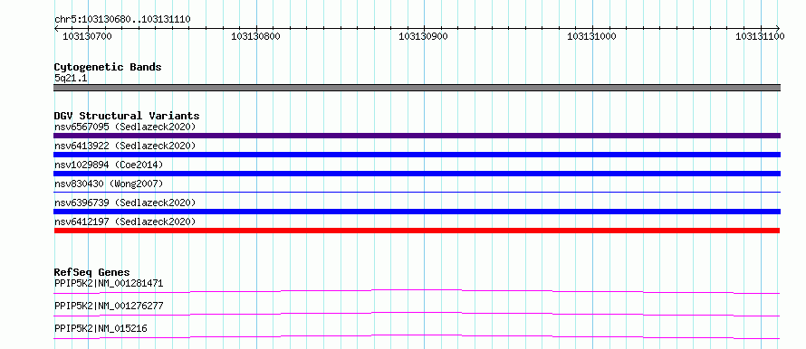Click the magenta NM_001276277 intron line

pyautogui.click(x=417, y=314)
